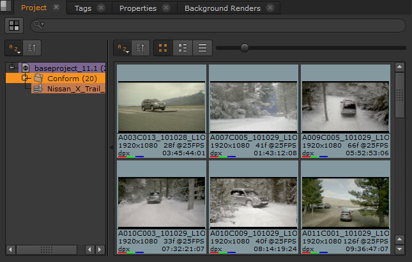
Task: Click the thumbnail size slider handle
Action: pyautogui.click(x=245, y=47)
